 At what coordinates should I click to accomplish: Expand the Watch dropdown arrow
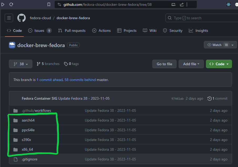[x=232, y=45]
